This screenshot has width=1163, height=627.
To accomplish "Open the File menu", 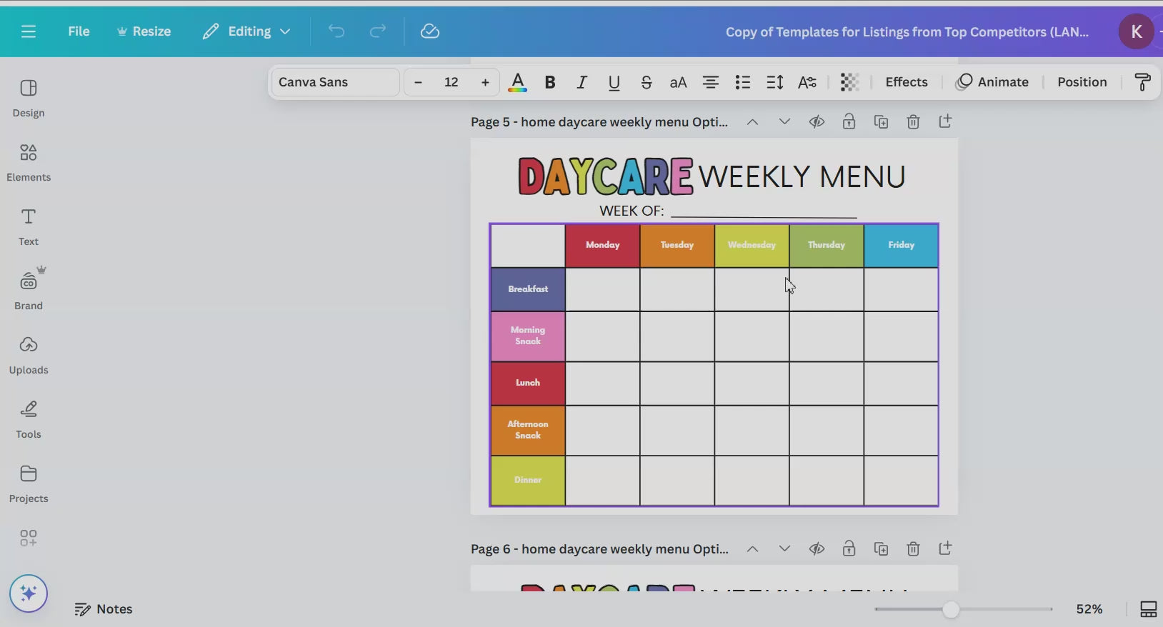I will [79, 31].
